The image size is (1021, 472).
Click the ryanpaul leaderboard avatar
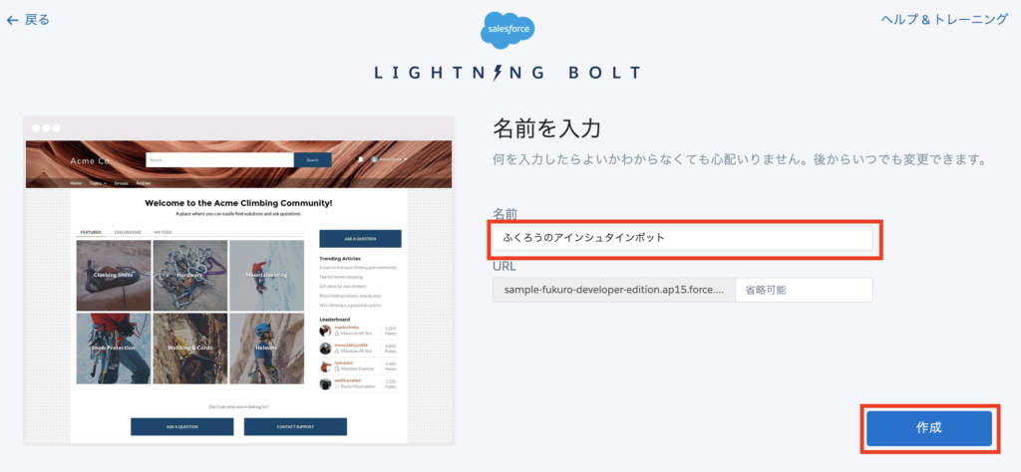click(x=326, y=366)
